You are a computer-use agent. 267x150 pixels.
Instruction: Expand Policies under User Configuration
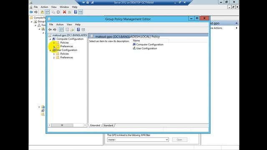point(54,54)
